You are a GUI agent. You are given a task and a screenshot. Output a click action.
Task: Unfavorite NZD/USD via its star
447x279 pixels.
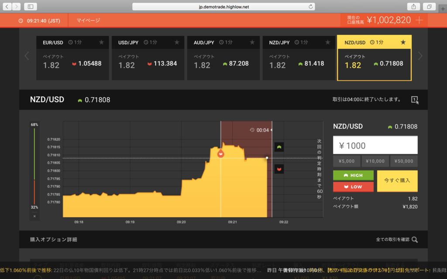[x=403, y=42]
